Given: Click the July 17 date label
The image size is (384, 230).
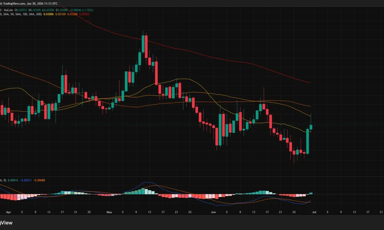Looking at the screenshot, I should pos(367,212).
